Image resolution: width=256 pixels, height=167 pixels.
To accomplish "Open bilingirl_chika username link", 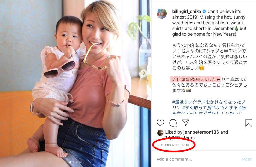I will click(187, 11).
